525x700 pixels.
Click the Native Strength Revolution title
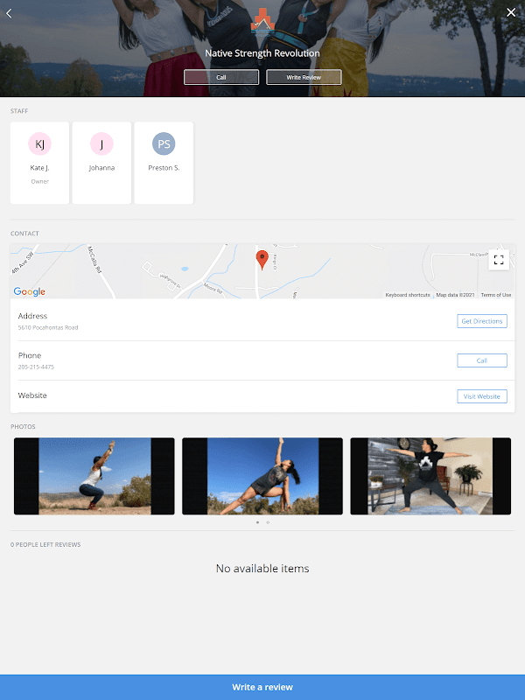262,53
